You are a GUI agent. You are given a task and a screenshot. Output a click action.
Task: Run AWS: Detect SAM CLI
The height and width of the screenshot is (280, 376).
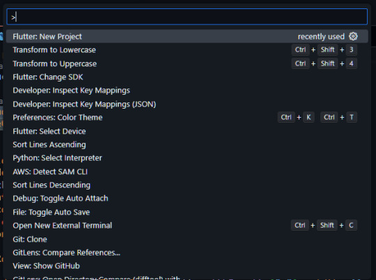pyautogui.click(x=187, y=172)
